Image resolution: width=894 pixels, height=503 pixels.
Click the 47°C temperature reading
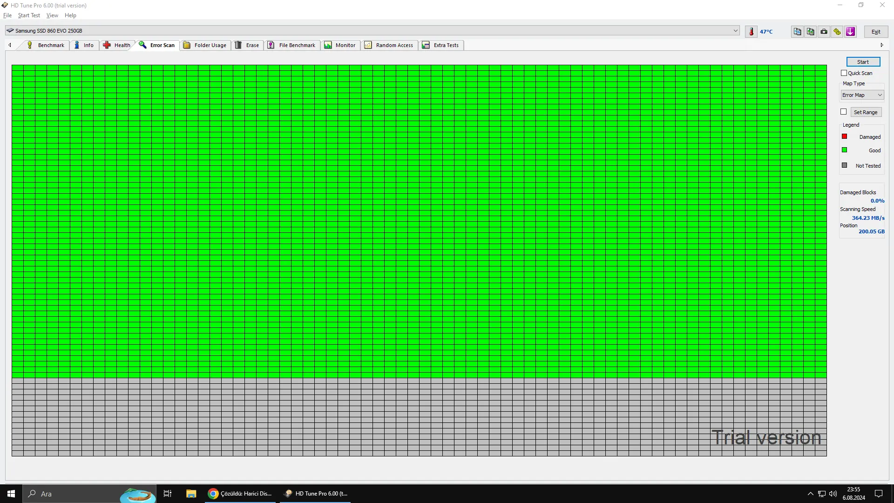click(766, 32)
